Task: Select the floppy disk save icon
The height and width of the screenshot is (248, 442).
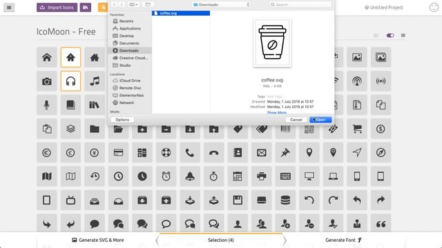Action: pos(238,200)
